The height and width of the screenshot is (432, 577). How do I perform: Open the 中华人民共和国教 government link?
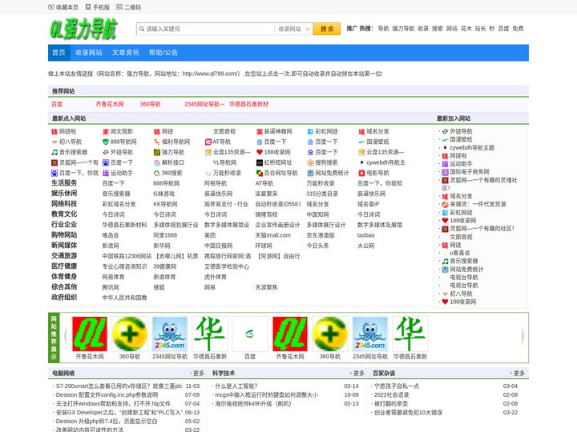coord(124,298)
